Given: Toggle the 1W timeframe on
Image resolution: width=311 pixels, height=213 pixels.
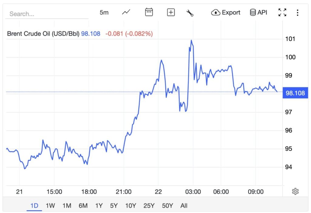Looking at the screenshot, I should tap(50, 206).
